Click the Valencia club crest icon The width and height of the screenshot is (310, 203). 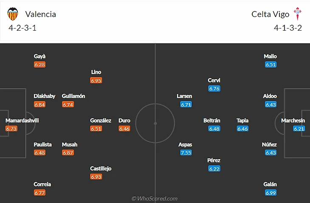click(13, 14)
